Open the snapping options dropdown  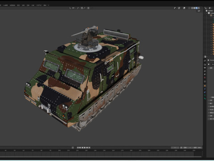point(85,8)
